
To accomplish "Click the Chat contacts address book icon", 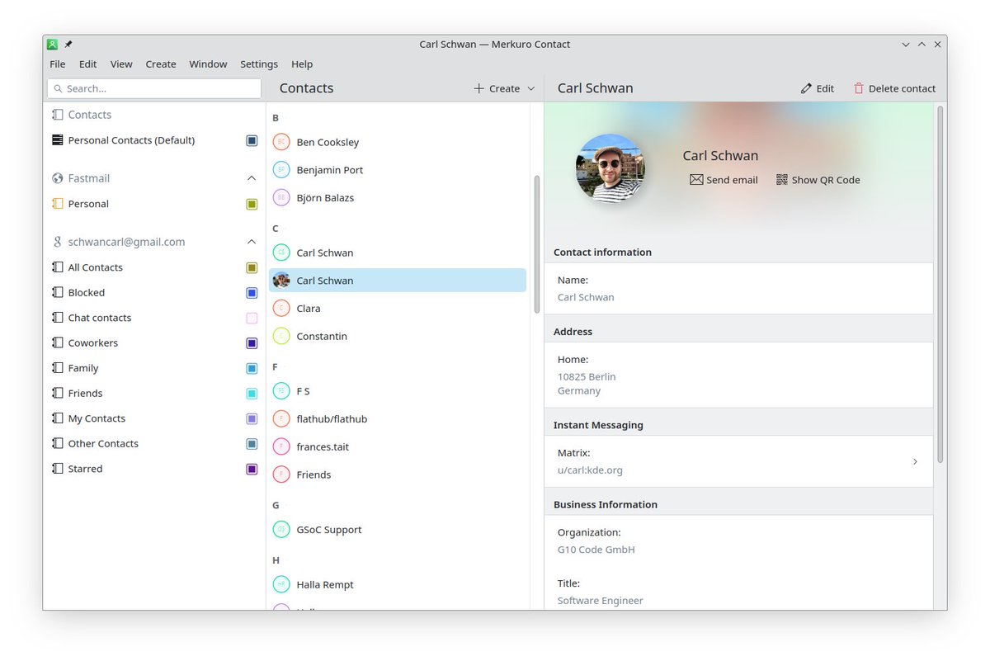I will coord(57,318).
